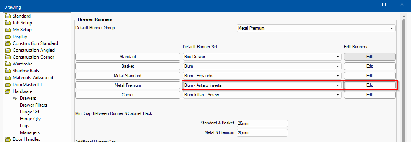Click the Wardrobe folder icon
Screen dimensions: 411x142
point(8,64)
